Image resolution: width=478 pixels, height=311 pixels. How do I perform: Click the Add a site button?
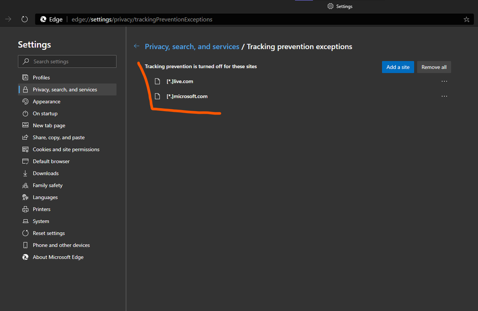point(398,67)
